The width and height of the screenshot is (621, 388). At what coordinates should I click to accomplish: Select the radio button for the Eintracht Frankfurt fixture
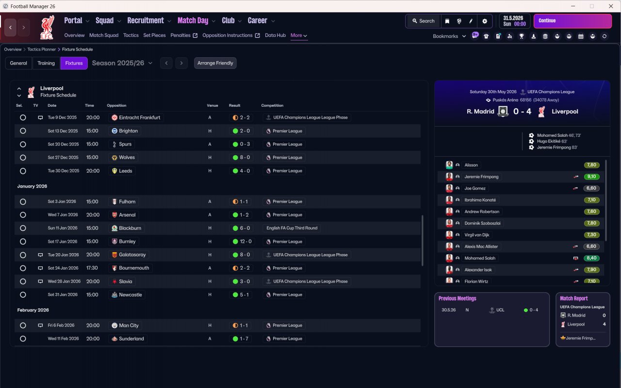pyautogui.click(x=23, y=117)
